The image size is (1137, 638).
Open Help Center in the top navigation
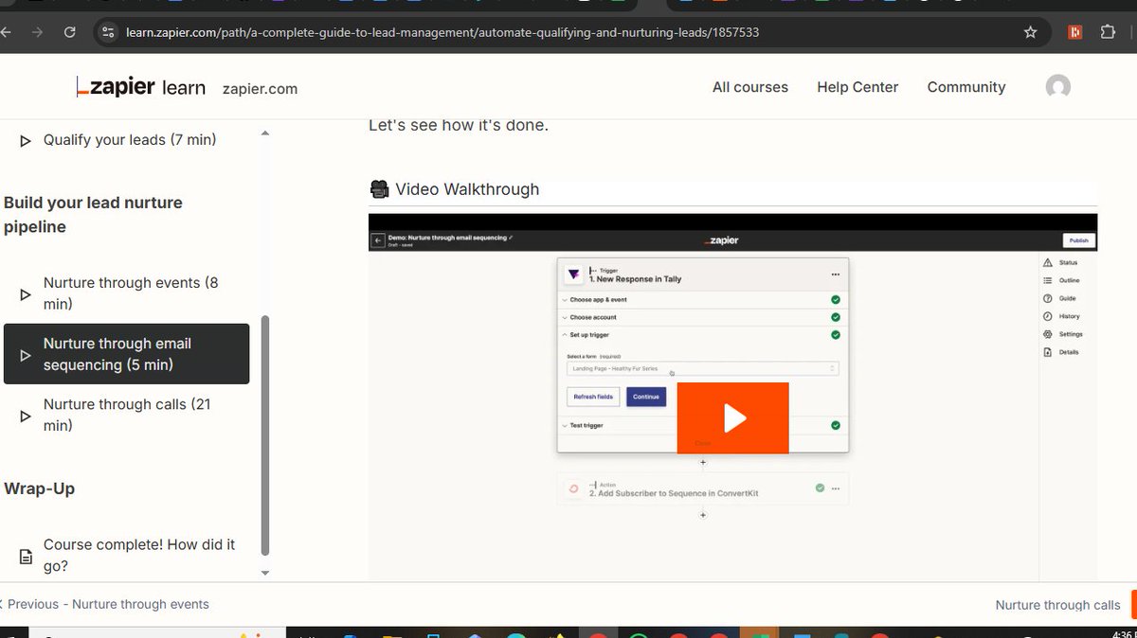click(857, 87)
